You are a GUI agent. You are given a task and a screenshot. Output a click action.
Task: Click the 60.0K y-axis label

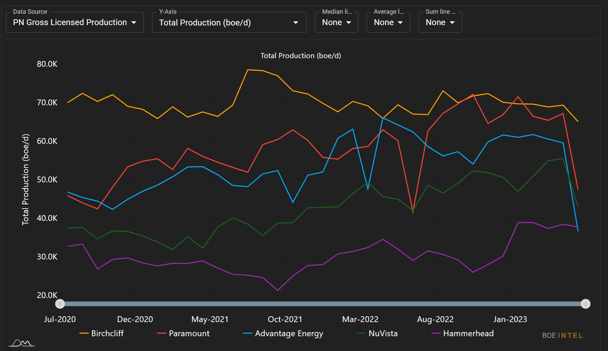tap(47, 141)
